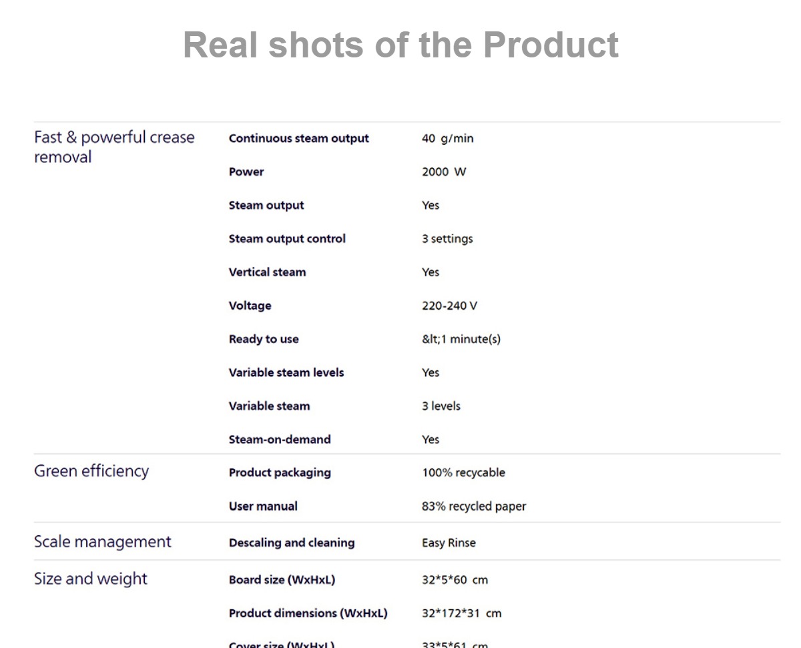This screenshot has width=801, height=648.
Task: Select the '3 levels' value
Action: (441, 406)
